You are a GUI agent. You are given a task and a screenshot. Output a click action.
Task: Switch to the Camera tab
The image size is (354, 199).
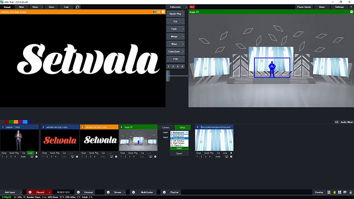point(166,127)
